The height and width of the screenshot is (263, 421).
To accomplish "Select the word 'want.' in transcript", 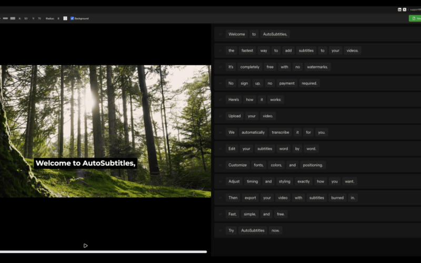I will [349, 181].
